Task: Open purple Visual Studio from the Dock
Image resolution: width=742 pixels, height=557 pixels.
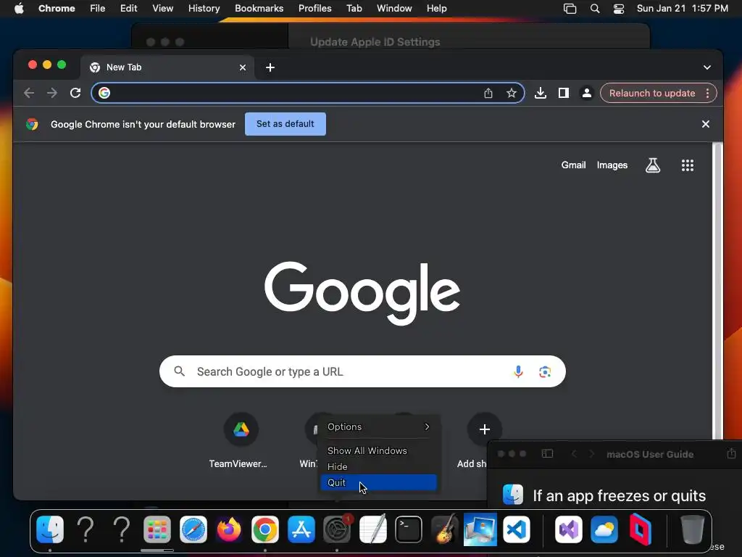Action: pyautogui.click(x=568, y=529)
